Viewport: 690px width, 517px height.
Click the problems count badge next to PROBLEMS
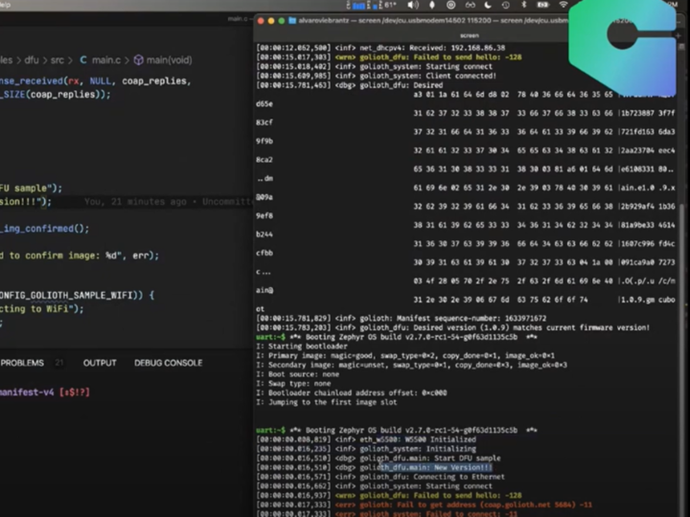coord(59,363)
